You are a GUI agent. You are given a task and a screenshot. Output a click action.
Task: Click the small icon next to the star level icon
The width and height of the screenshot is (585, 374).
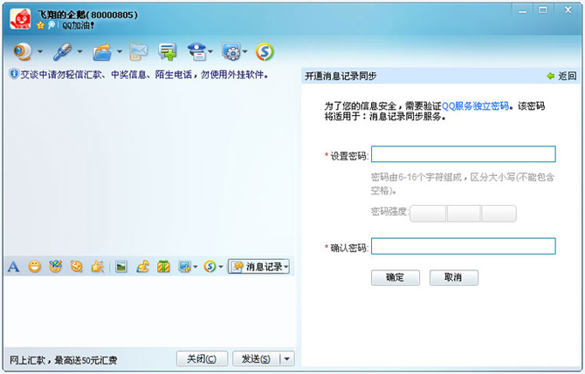click(52, 25)
